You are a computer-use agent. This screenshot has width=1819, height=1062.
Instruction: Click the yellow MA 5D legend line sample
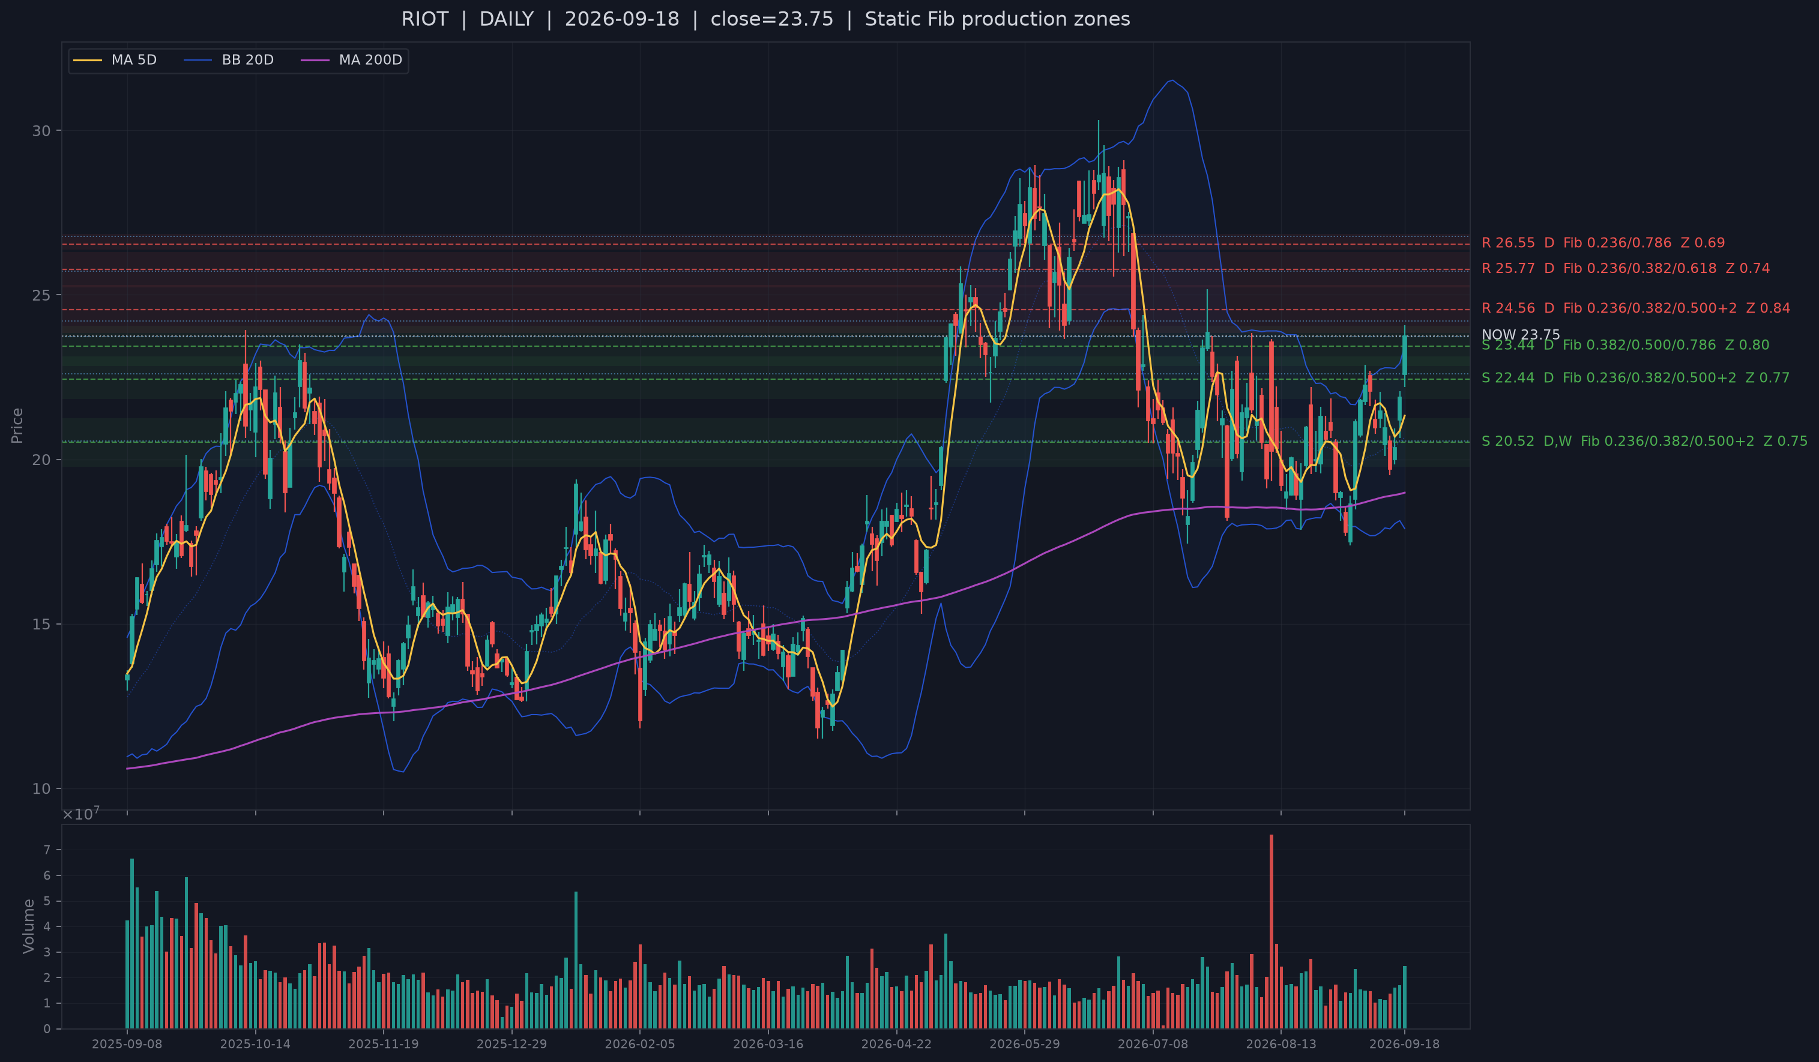(x=88, y=60)
